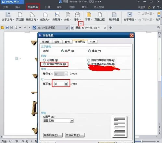Open the 视图 ribbon tab

(72, 7)
